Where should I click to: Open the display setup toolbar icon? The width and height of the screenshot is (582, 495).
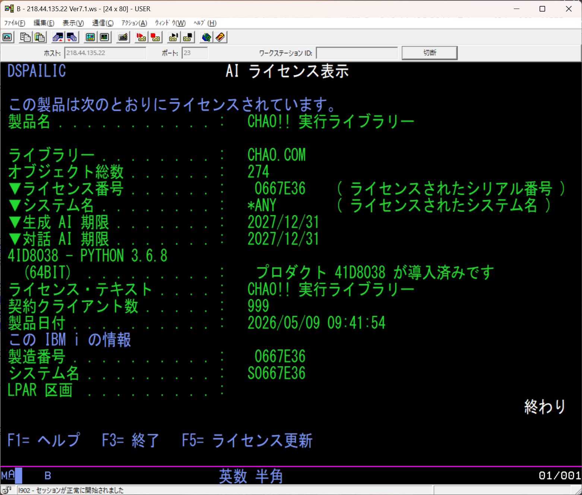pos(90,37)
